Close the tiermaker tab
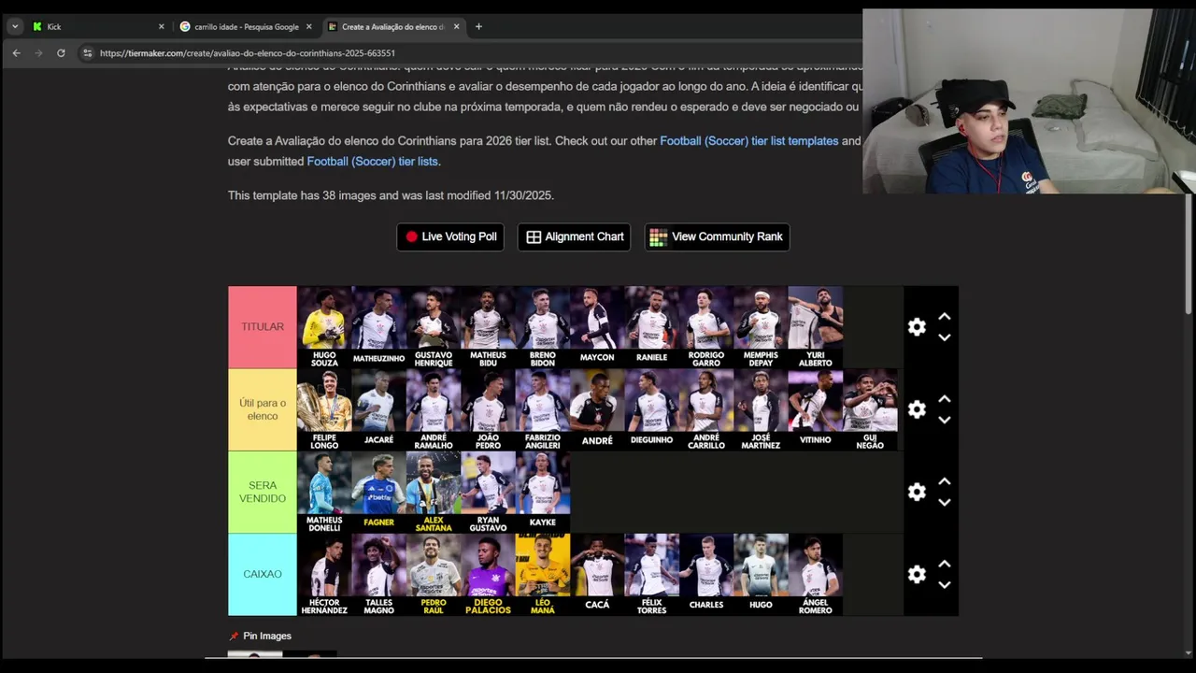 click(x=456, y=26)
